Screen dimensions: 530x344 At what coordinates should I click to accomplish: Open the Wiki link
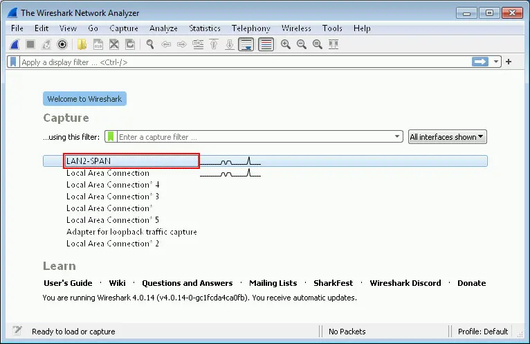117,283
